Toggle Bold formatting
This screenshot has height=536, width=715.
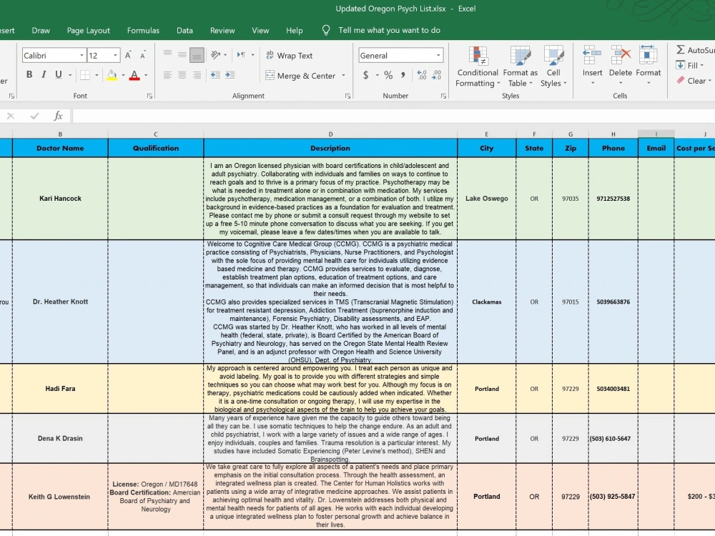[x=29, y=75]
